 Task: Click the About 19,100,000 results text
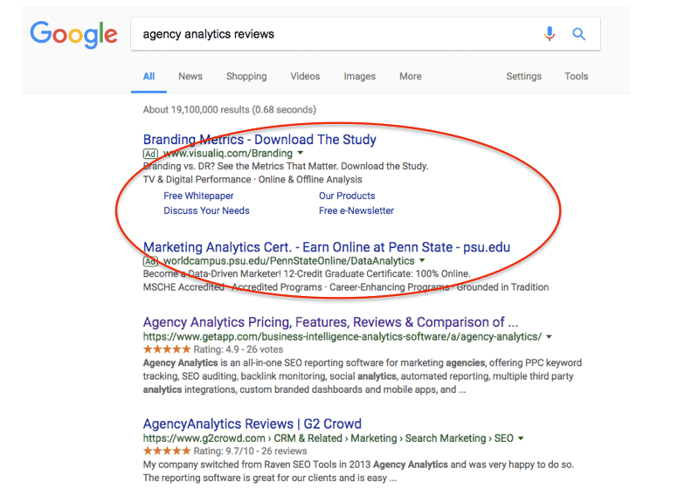pyautogui.click(x=229, y=110)
